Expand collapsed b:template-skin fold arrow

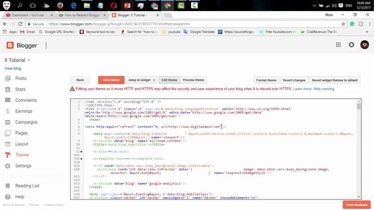pos(82,159)
